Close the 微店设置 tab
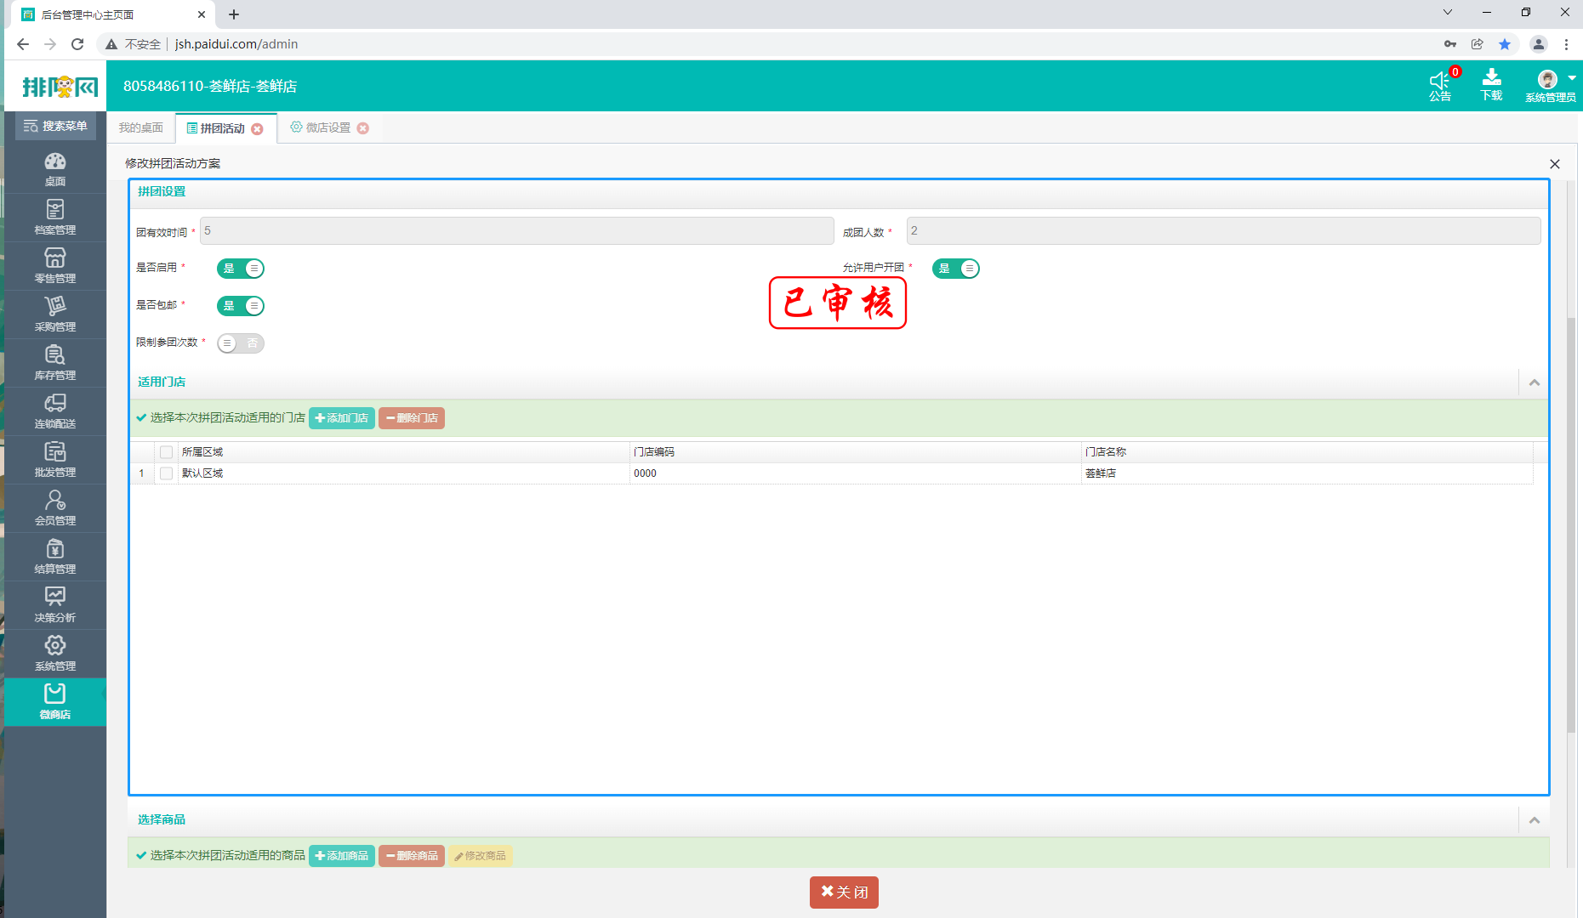The image size is (1583, 918). 363,128
